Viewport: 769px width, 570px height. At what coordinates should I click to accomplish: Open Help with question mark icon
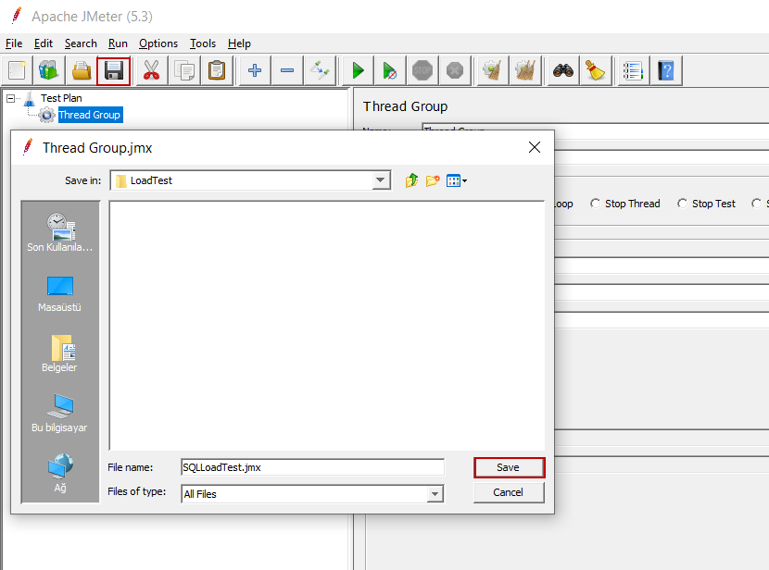[666, 70]
